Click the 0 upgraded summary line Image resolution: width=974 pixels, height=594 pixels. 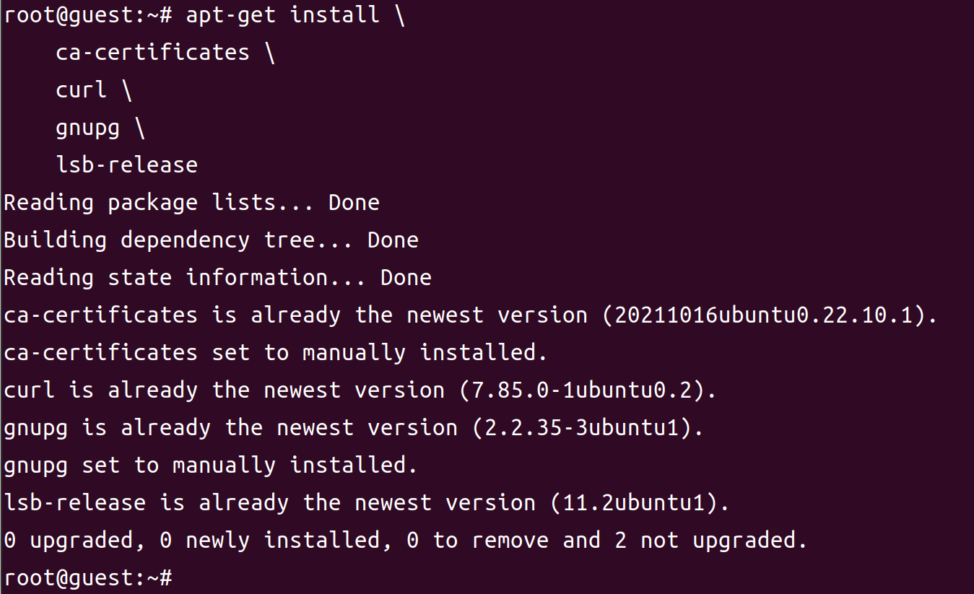pyautogui.click(x=405, y=541)
